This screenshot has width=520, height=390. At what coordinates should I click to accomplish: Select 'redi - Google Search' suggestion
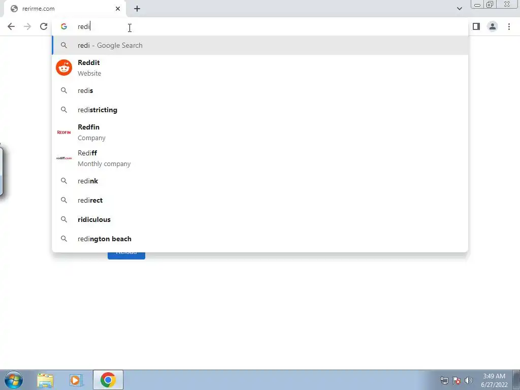click(x=260, y=45)
